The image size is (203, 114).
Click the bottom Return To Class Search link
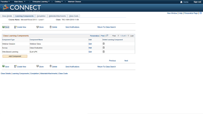(x=107, y=67)
